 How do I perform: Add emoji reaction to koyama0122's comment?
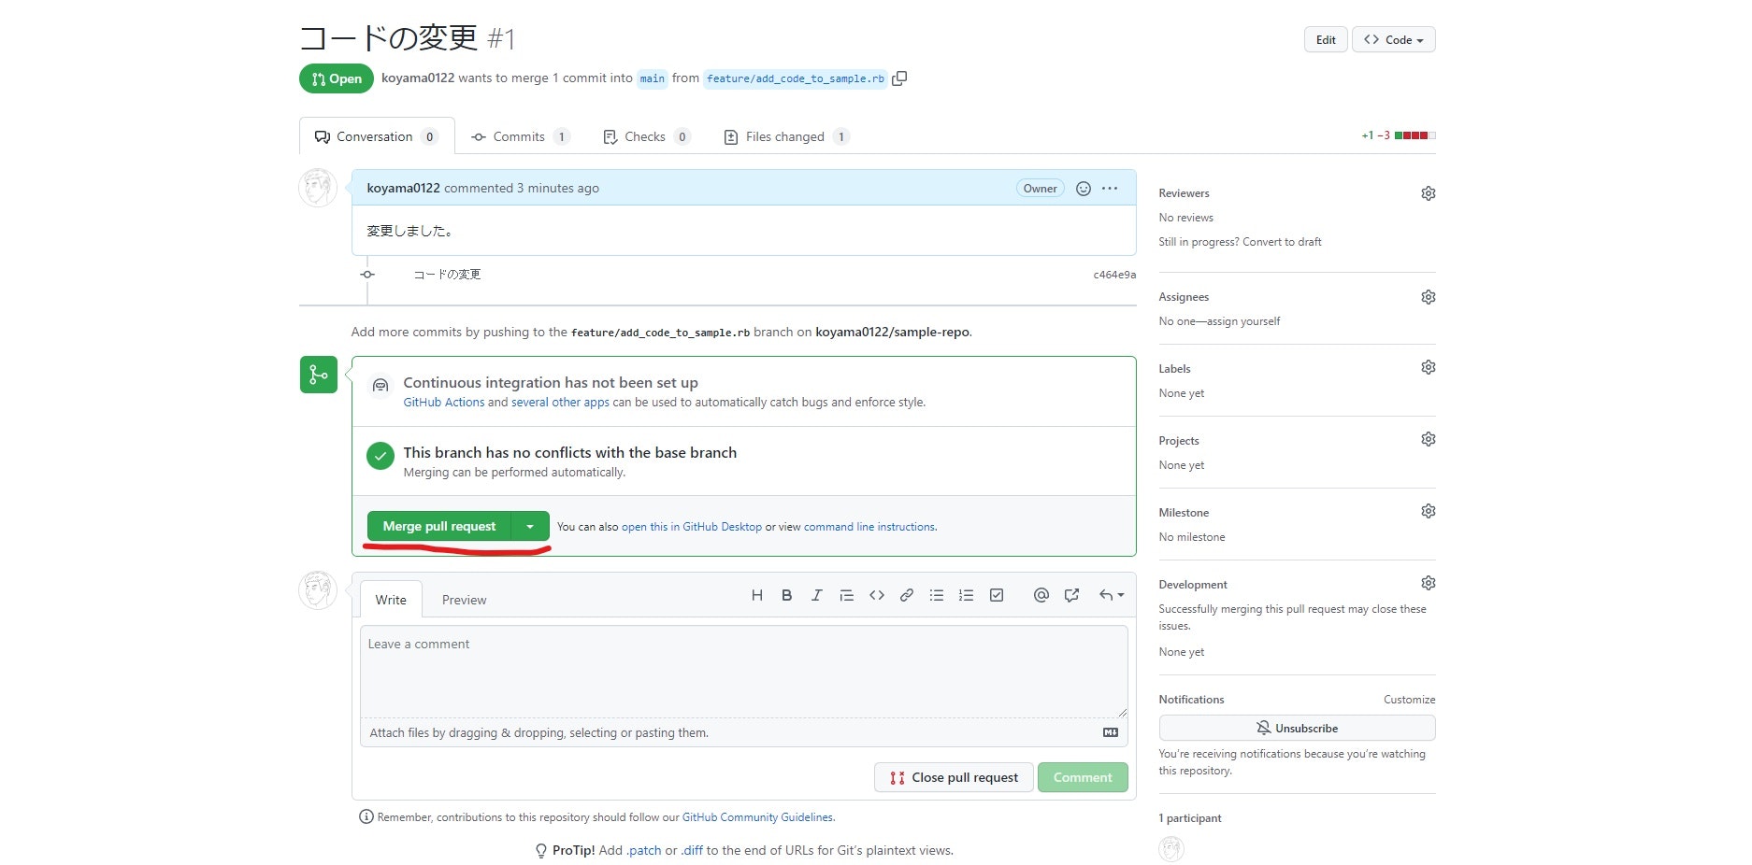coord(1084,189)
